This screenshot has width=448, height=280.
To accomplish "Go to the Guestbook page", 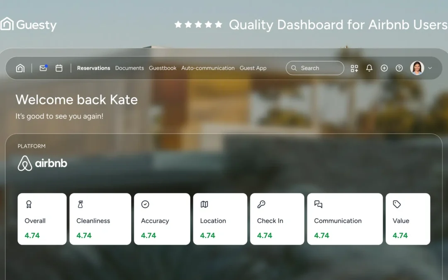I will click(x=162, y=68).
